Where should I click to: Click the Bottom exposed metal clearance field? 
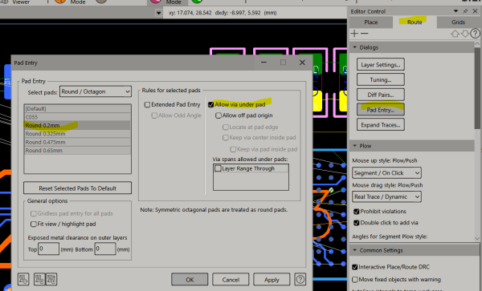pyautogui.click(x=105, y=249)
